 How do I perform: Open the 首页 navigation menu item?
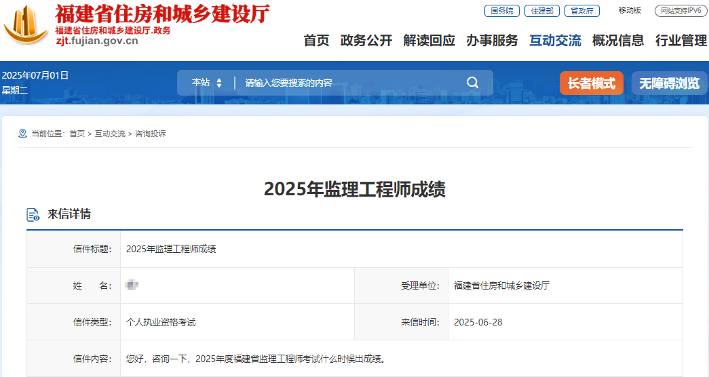point(316,41)
